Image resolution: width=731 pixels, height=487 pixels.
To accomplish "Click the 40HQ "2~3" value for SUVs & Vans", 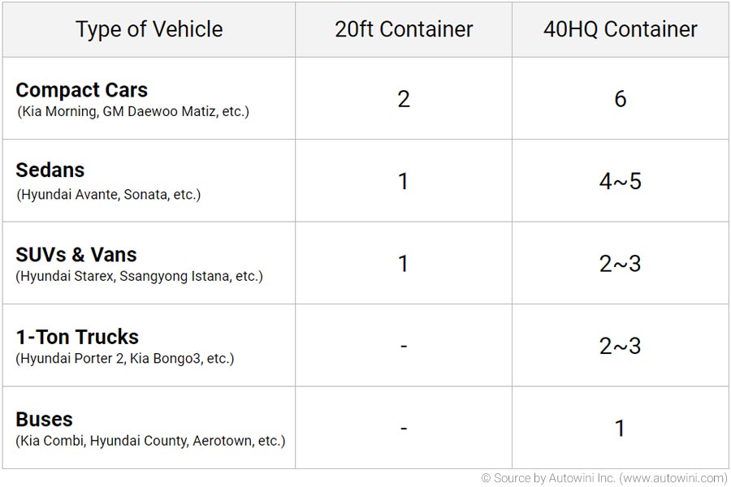I will 620,264.
